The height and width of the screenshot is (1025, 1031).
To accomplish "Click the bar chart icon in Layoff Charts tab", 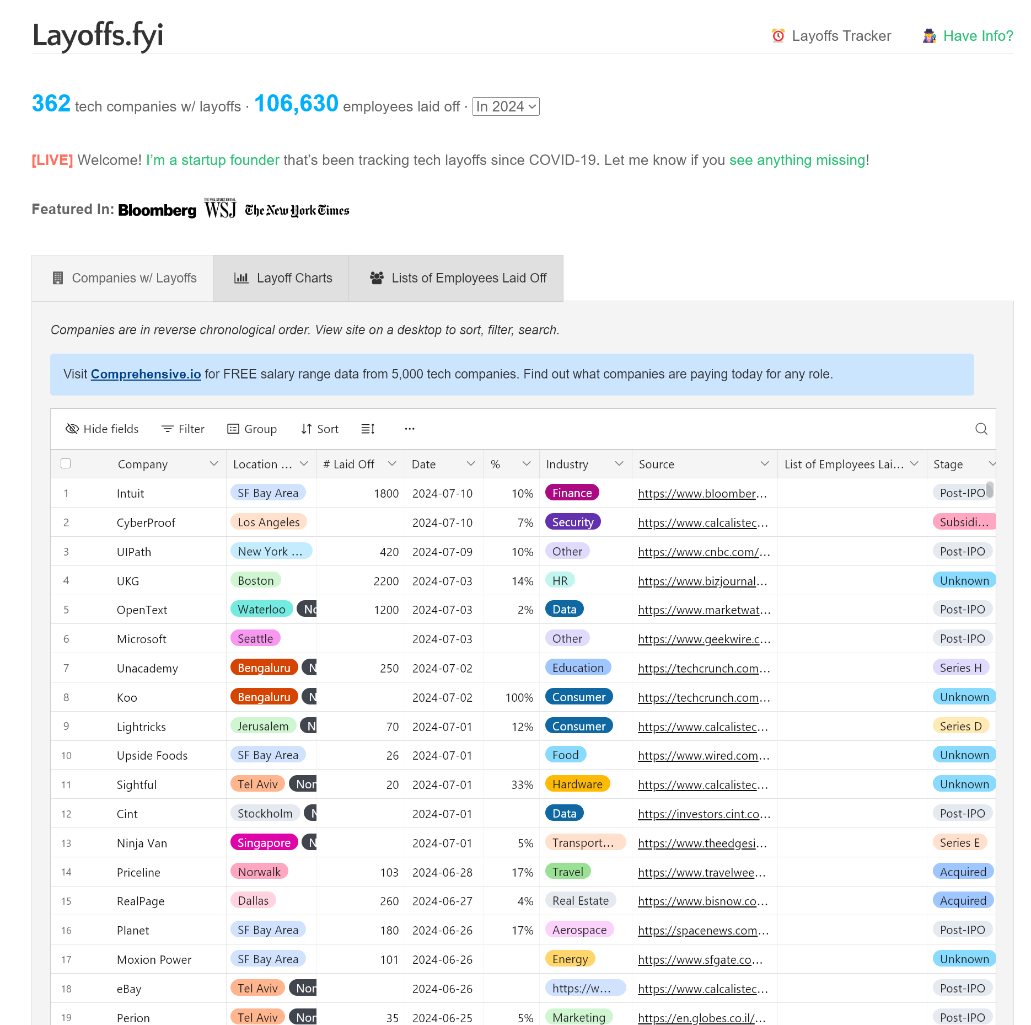I will click(x=241, y=278).
